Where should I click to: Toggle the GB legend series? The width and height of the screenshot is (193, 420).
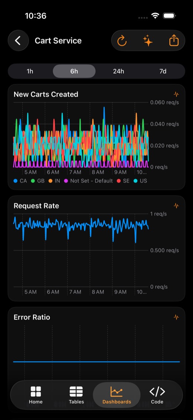click(x=38, y=181)
